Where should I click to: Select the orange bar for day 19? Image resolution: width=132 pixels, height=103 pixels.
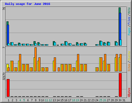pyautogui.click(x=78, y=63)
